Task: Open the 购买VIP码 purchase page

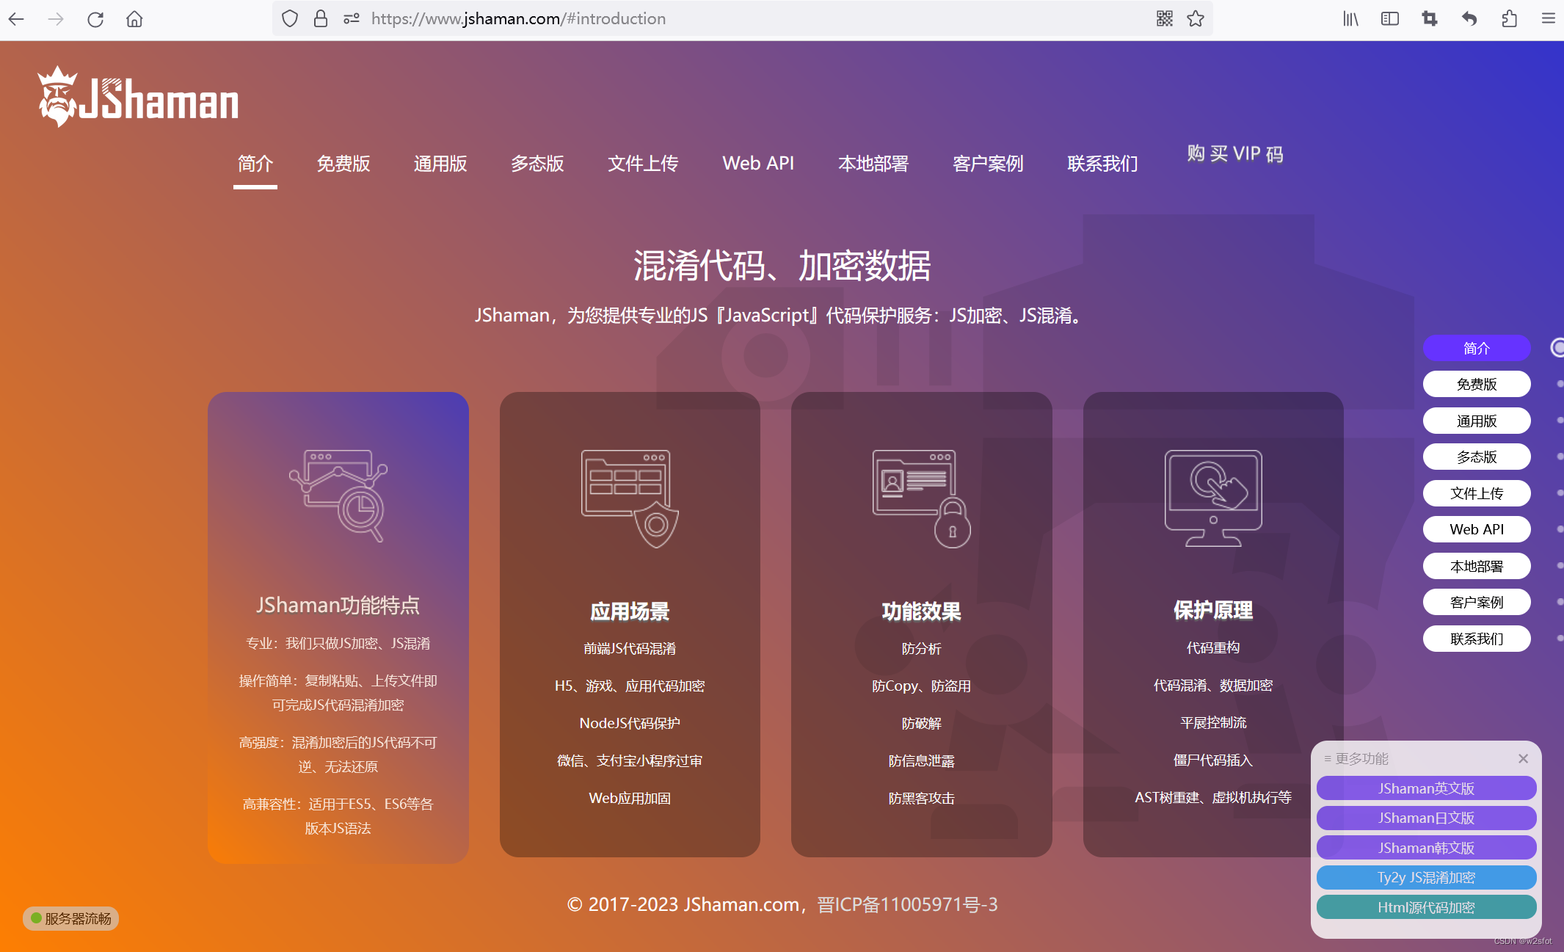Action: [x=1234, y=156]
